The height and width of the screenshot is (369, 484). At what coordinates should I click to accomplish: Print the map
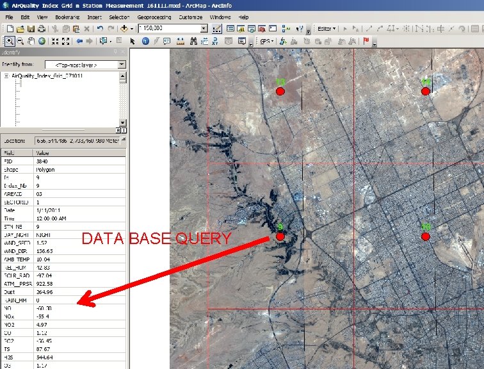coord(42,29)
